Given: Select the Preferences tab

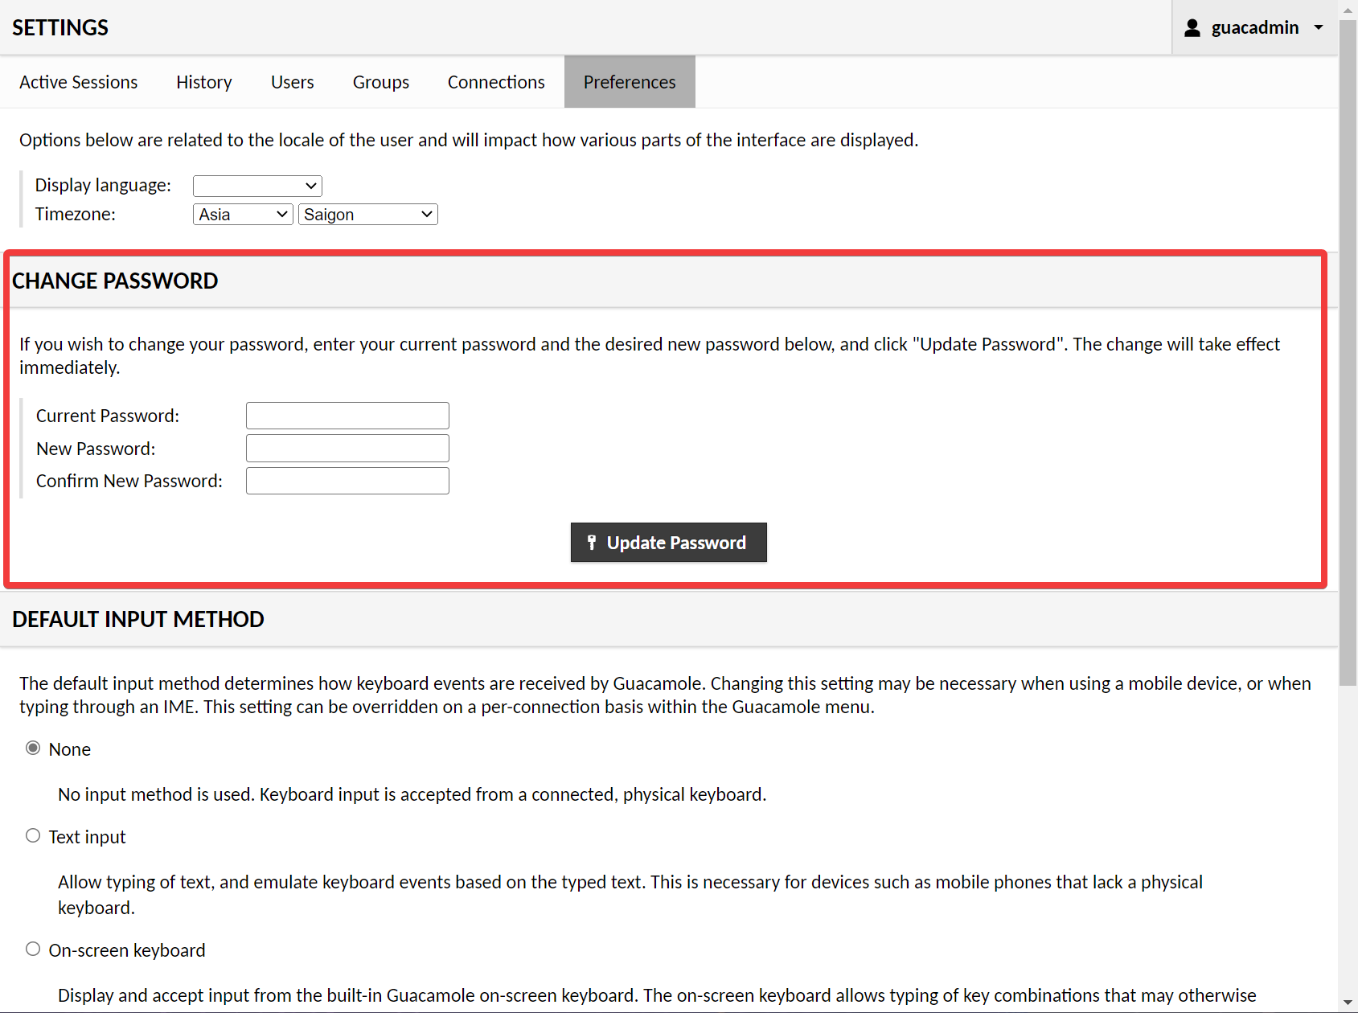Looking at the screenshot, I should coord(630,82).
